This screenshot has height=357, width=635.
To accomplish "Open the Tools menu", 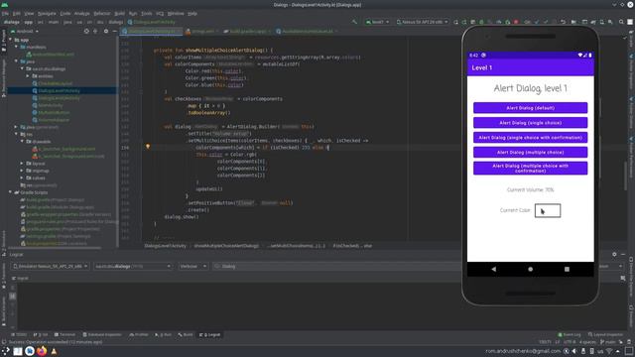I will [x=146, y=13].
